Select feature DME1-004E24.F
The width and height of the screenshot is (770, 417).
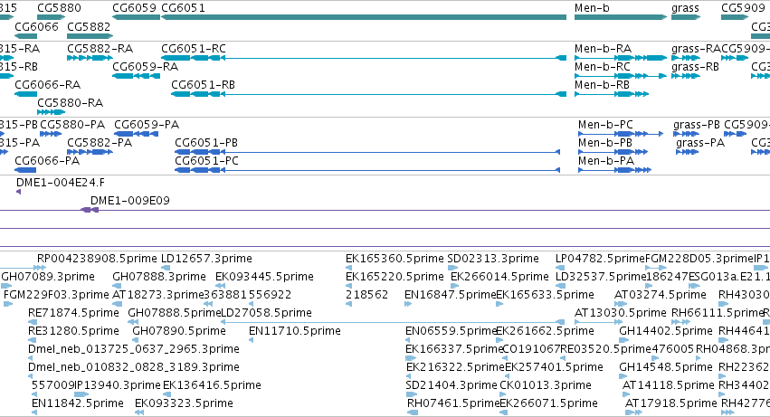click(61, 183)
